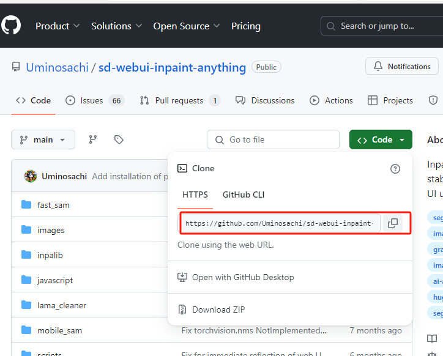This screenshot has height=356, width=443.
Task: Select the Code tab
Action: pos(33,100)
